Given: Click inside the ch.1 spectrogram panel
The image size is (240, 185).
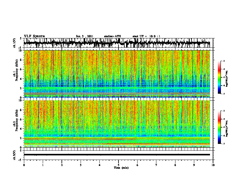Looking at the screenshot, I should tap(117, 74).
